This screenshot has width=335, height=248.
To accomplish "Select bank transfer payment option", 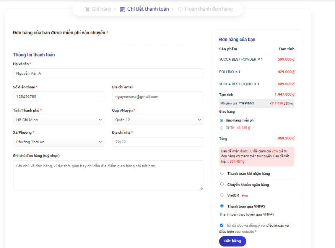I will click(222, 184).
